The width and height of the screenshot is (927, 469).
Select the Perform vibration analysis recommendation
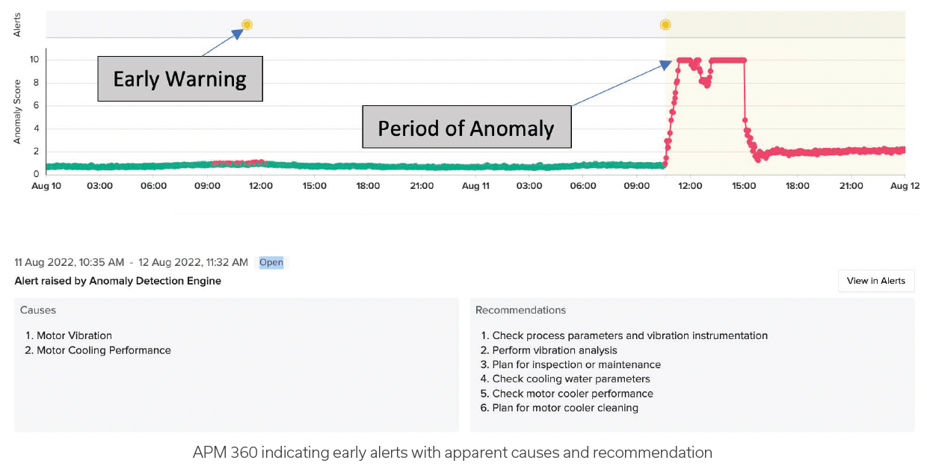click(x=554, y=350)
